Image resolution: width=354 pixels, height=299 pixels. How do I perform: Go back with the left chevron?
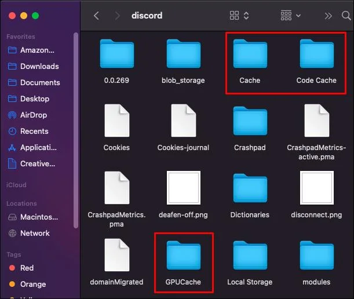pos(96,16)
